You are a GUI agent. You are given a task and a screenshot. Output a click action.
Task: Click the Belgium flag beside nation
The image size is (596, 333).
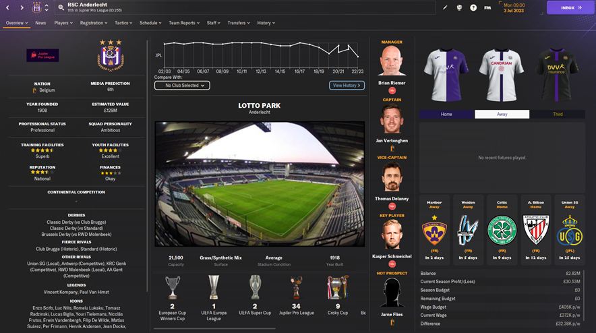pos(34,90)
